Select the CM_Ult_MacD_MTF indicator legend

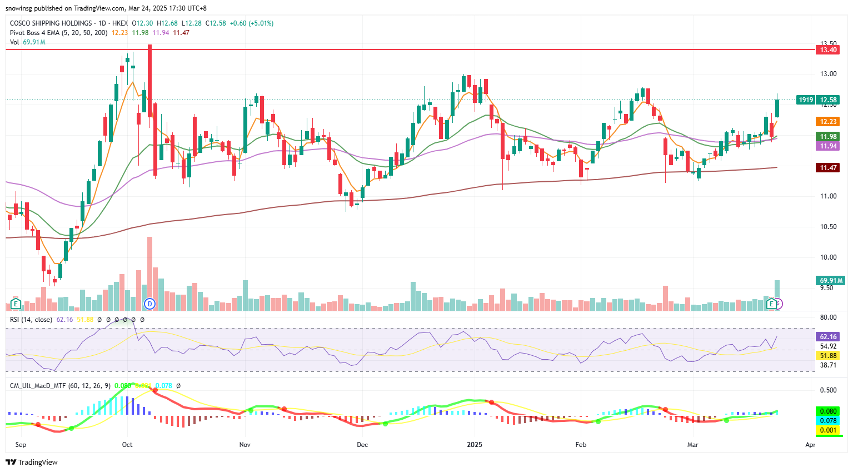[61, 385]
